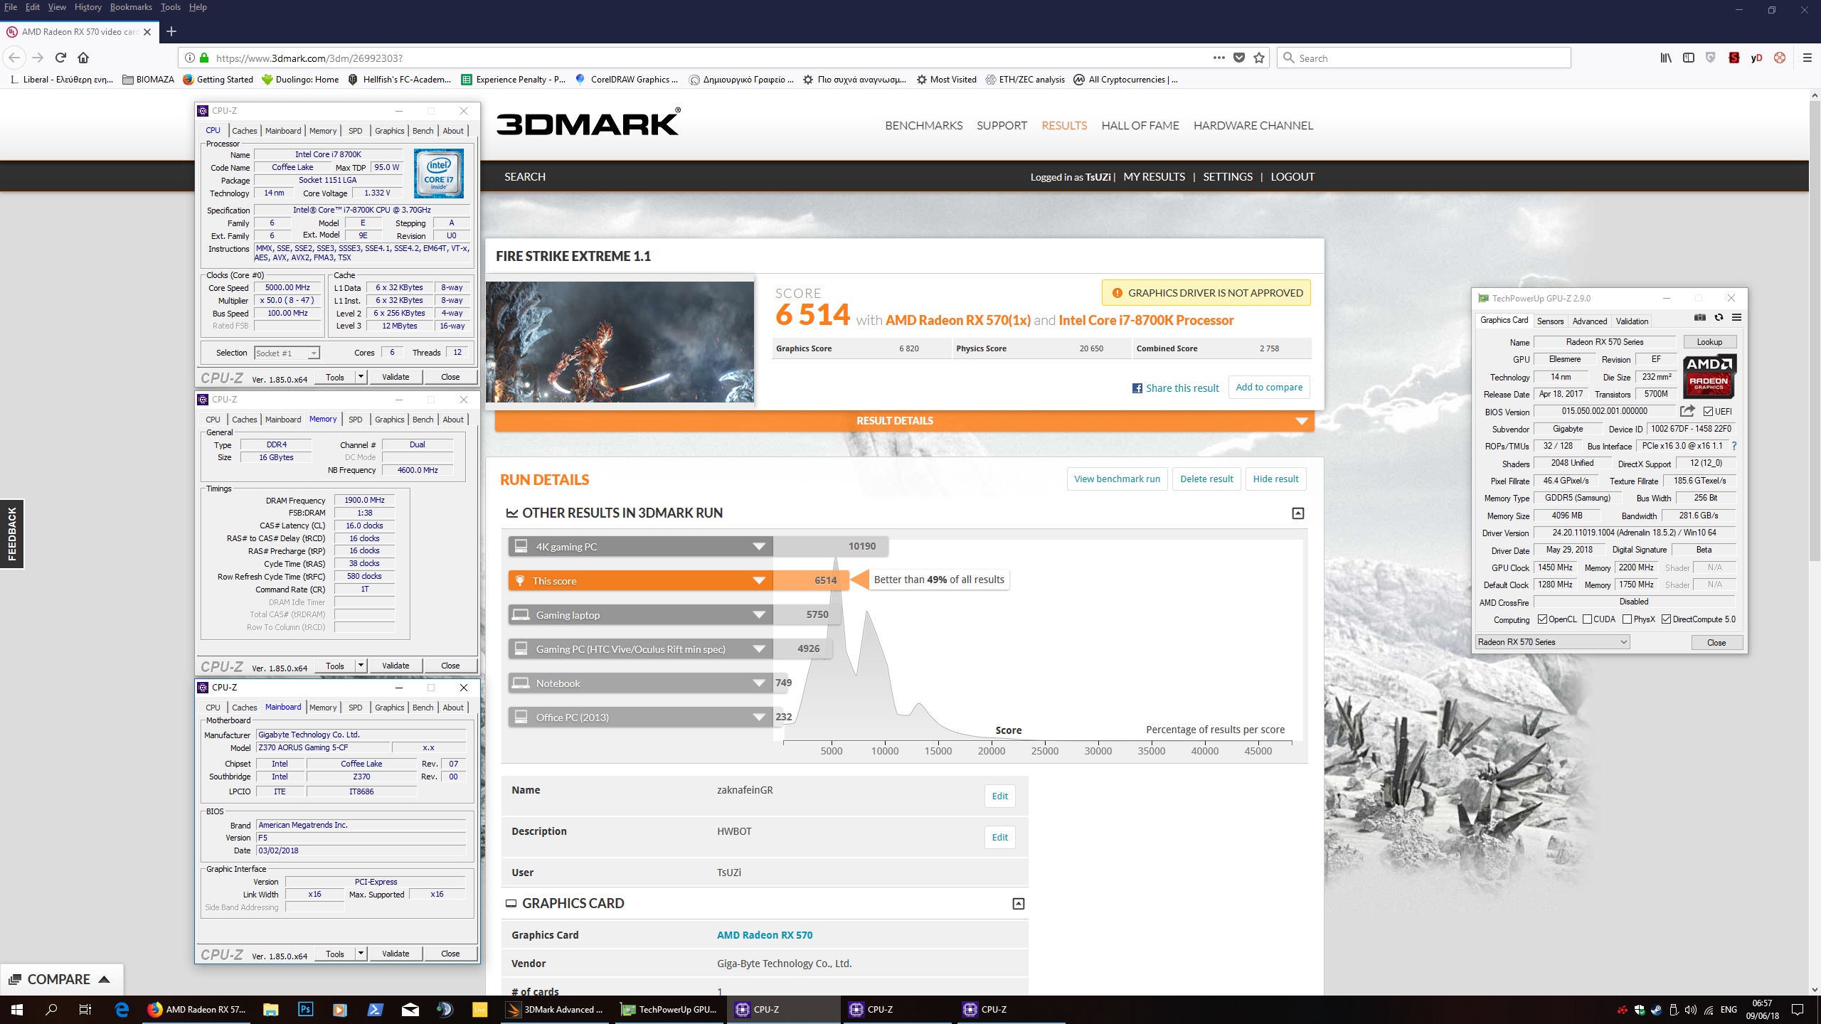Open BENCHMARKS in 3DMark navigation

pyautogui.click(x=923, y=126)
